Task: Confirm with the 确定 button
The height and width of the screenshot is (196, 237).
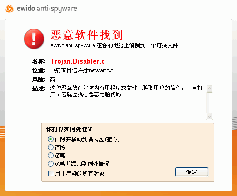Action: pos(192,172)
